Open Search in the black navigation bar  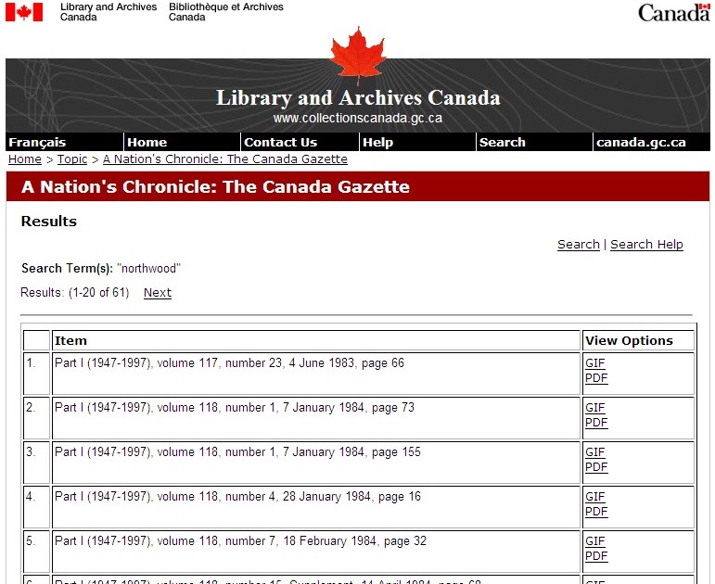coord(502,142)
